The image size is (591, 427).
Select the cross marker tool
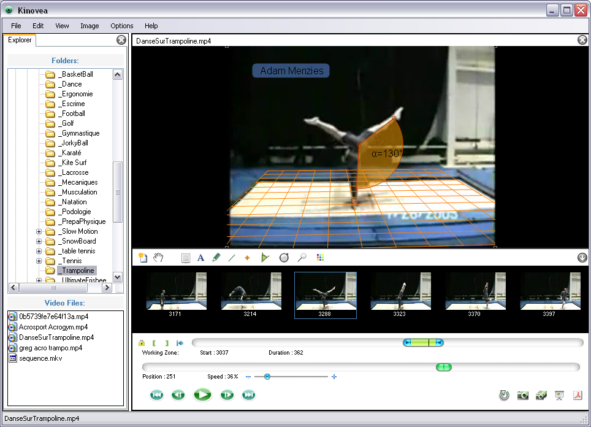[248, 258]
